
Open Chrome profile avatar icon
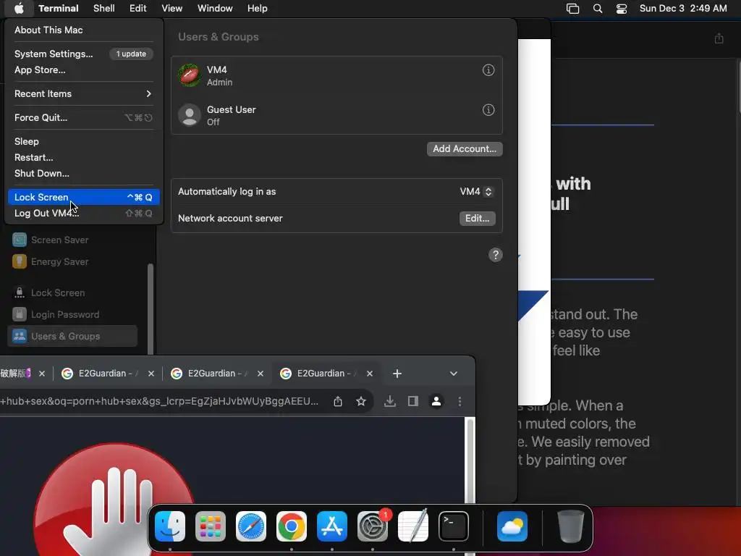436,401
